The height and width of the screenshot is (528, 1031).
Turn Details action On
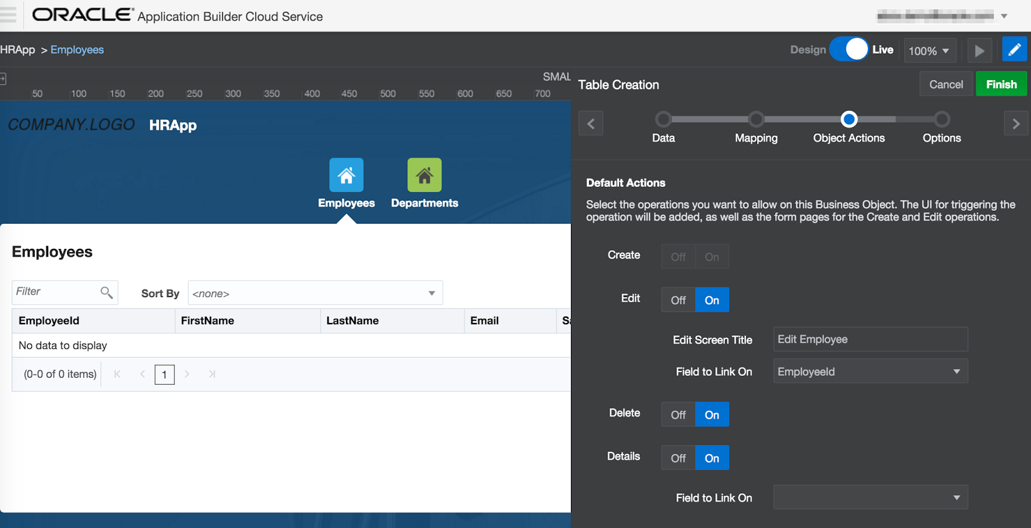[712, 458]
